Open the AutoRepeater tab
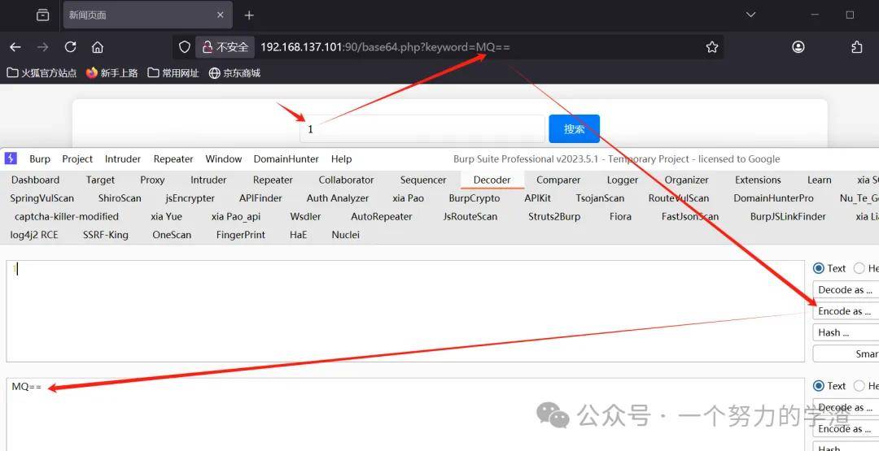The image size is (879, 451). coord(382,216)
